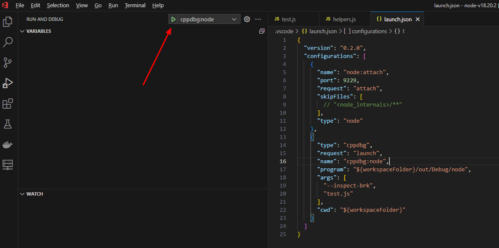The height and width of the screenshot is (248, 499).
Task: Close the launch.json tab
Action: tap(418, 19)
